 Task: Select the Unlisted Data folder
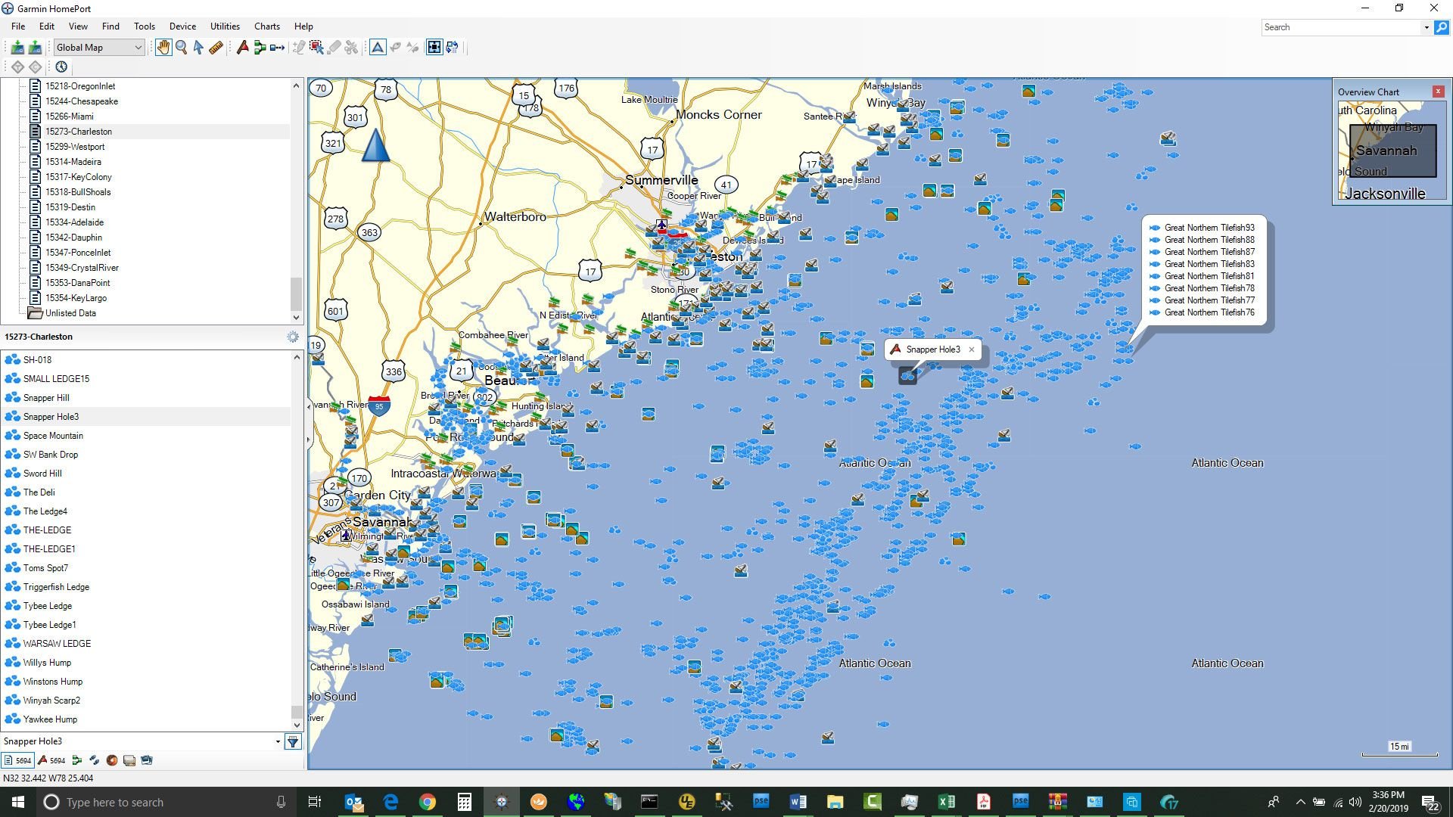click(70, 313)
